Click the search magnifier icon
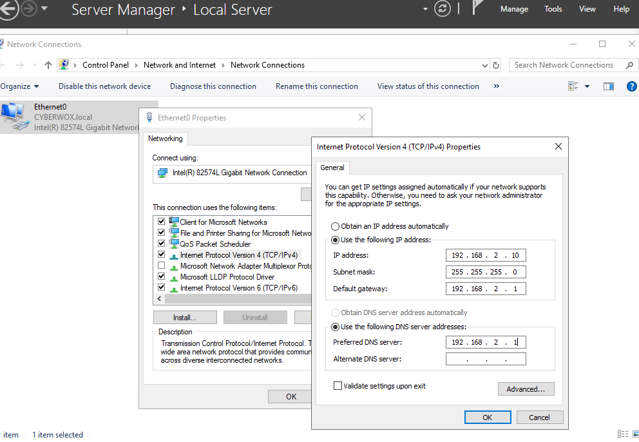 [x=629, y=65]
